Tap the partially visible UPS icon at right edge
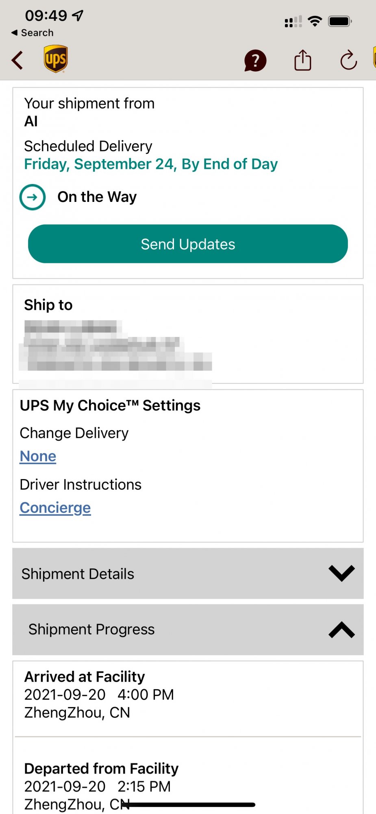The height and width of the screenshot is (814, 376). click(373, 58)
